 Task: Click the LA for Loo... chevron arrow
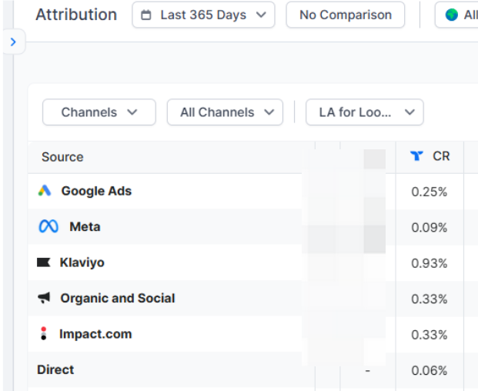click(409, 112)
